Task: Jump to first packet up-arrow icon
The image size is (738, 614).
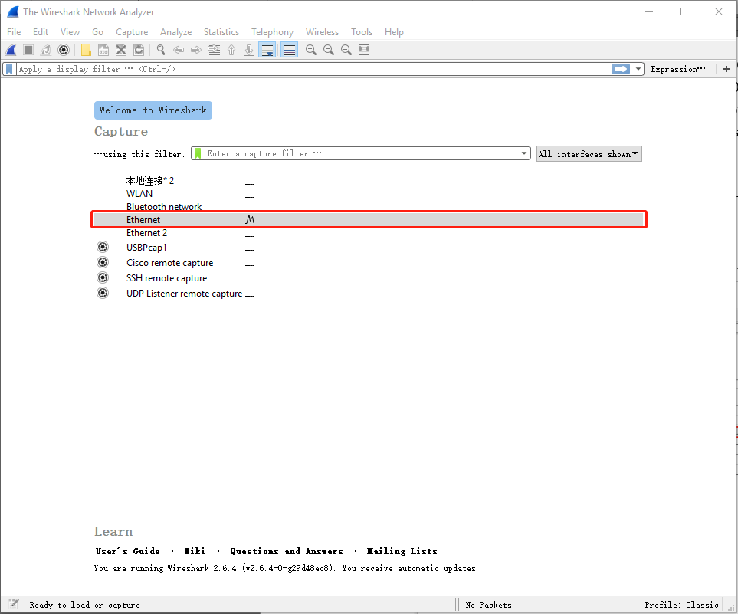Action: tap(231, 50)
